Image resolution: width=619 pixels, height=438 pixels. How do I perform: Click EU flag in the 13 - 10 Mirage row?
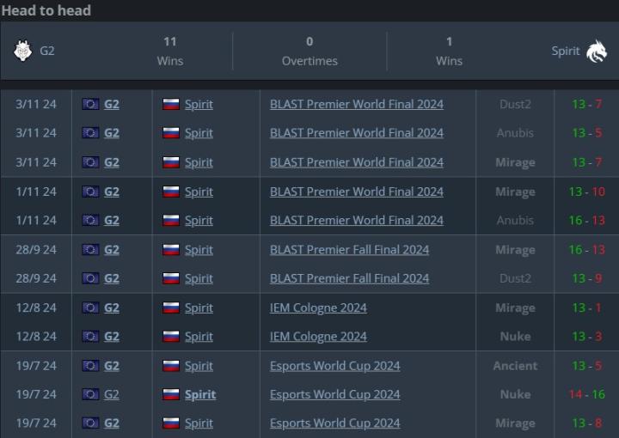(x=90, y=192)
